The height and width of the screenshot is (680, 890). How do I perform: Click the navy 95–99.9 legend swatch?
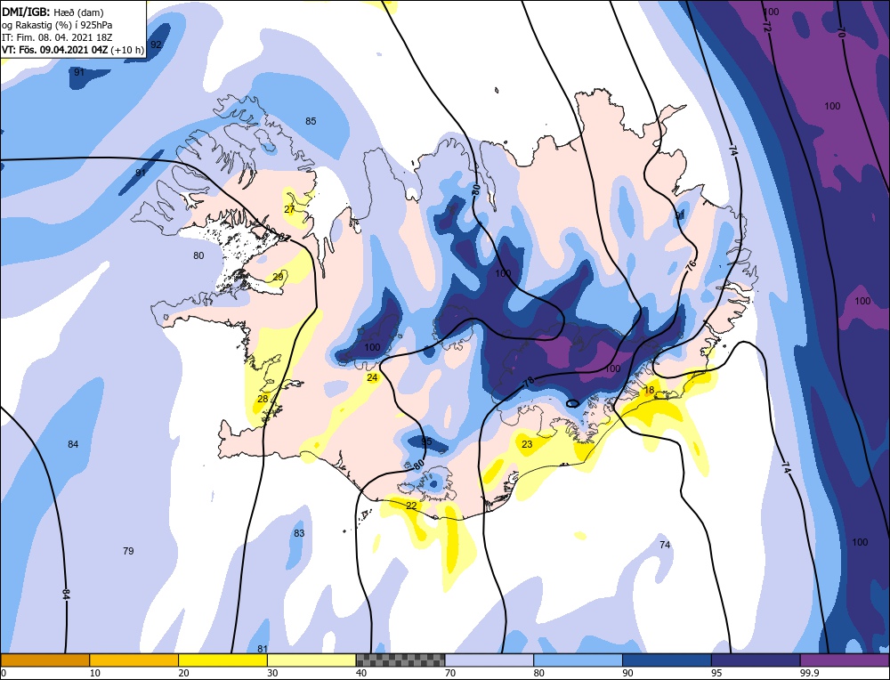click(756, 660)
